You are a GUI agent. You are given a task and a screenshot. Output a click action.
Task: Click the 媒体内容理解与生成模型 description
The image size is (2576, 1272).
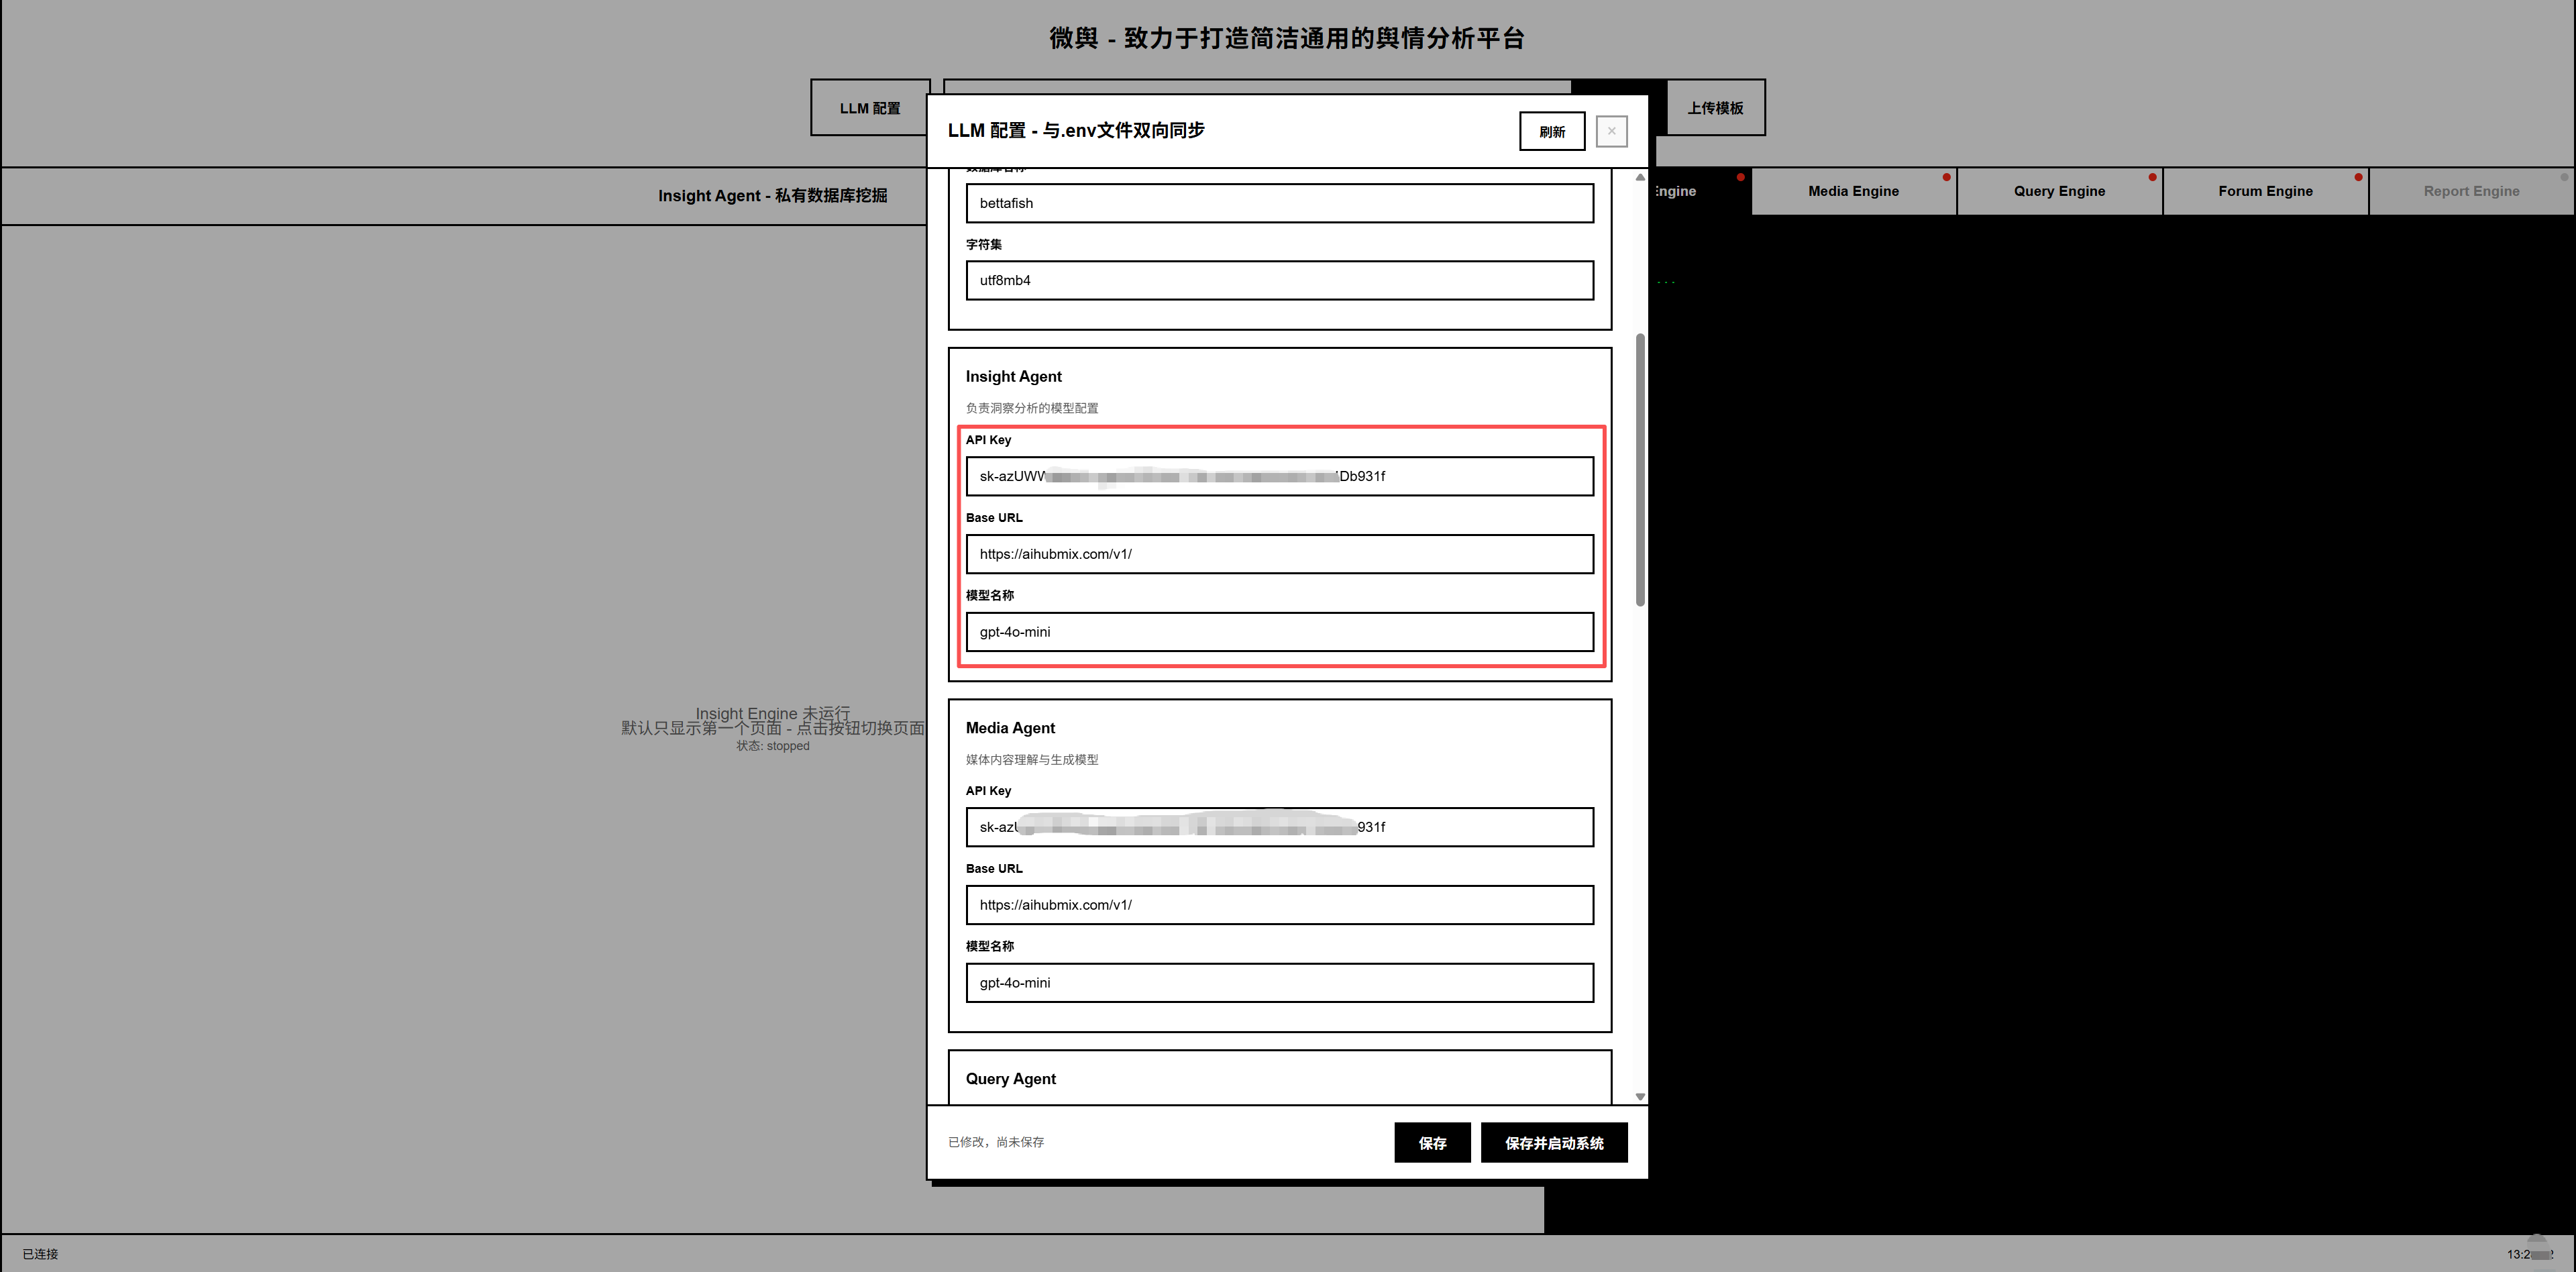(x=1032, y=760)
